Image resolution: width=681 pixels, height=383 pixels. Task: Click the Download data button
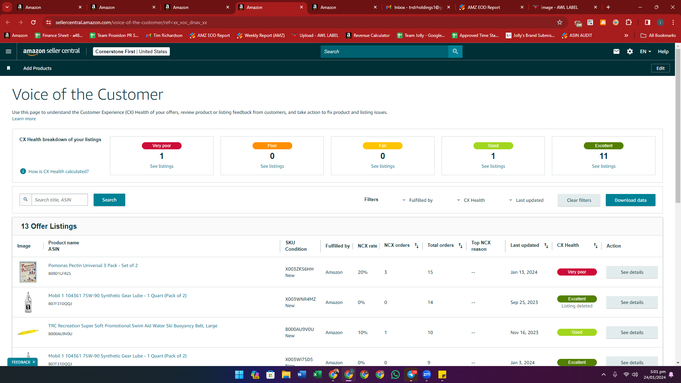630,200
